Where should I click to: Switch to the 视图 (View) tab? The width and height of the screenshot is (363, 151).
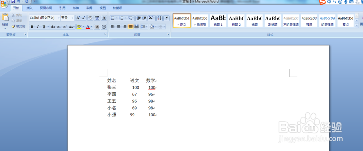point(103,8)
